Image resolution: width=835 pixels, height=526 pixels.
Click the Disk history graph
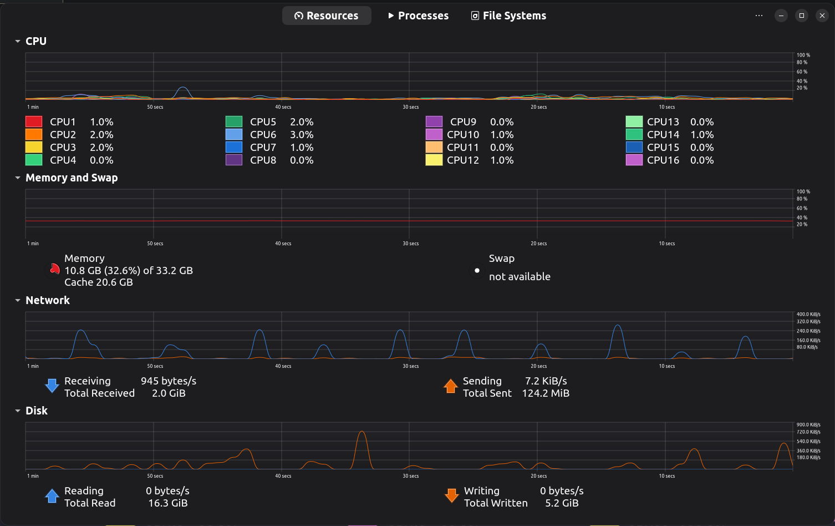(x=409, y=446)
